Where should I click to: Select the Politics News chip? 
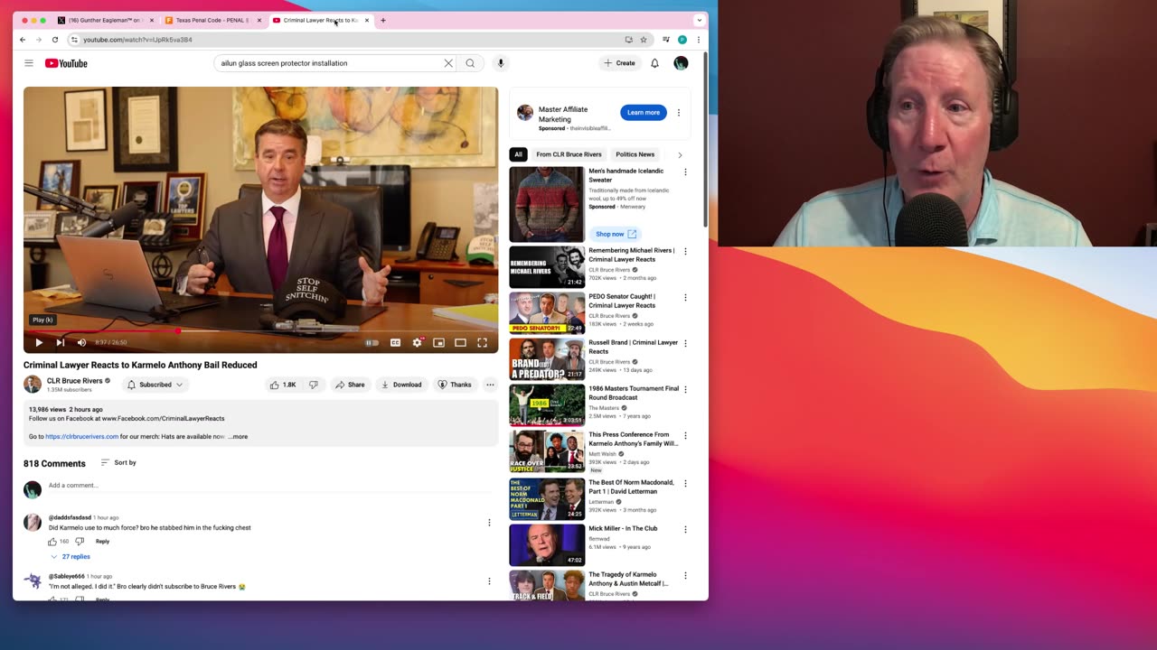pyautogui.click(x=635, y=154)
